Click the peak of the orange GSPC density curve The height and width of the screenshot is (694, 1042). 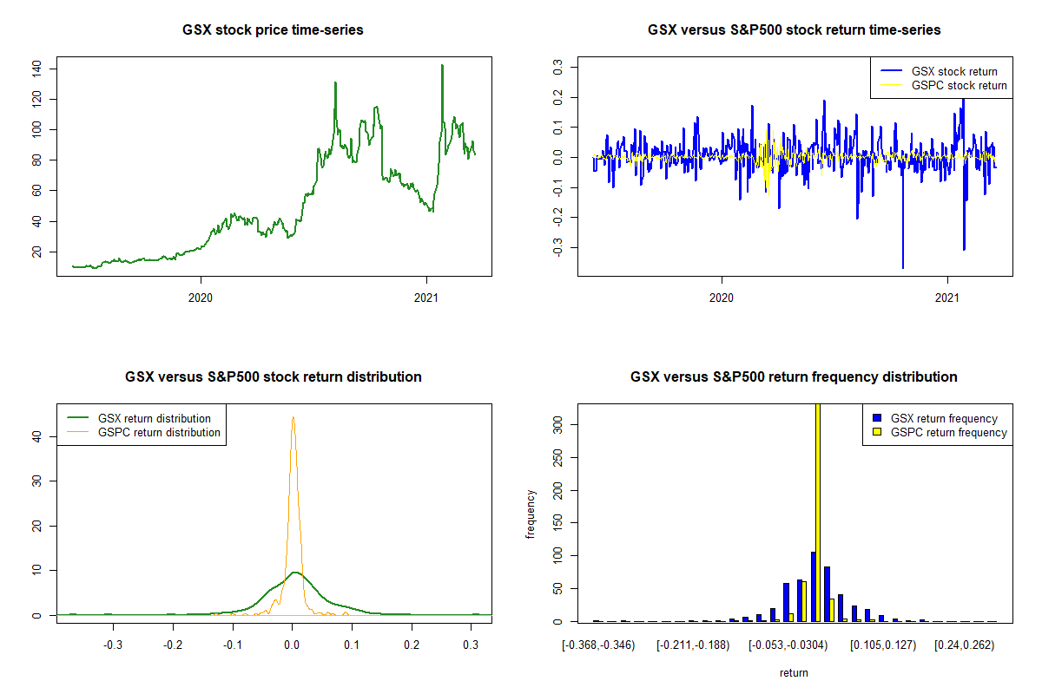293,418
